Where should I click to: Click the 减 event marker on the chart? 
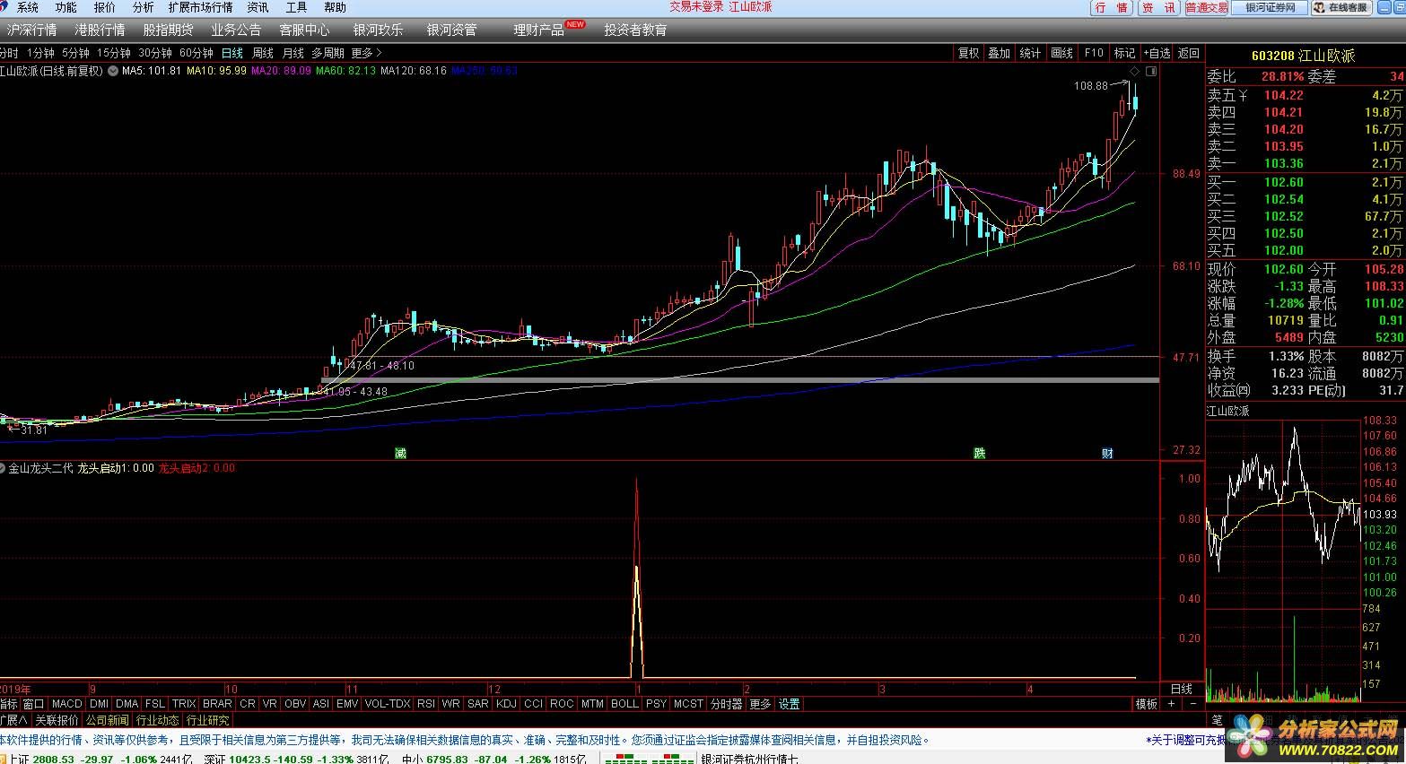[400, 453]
